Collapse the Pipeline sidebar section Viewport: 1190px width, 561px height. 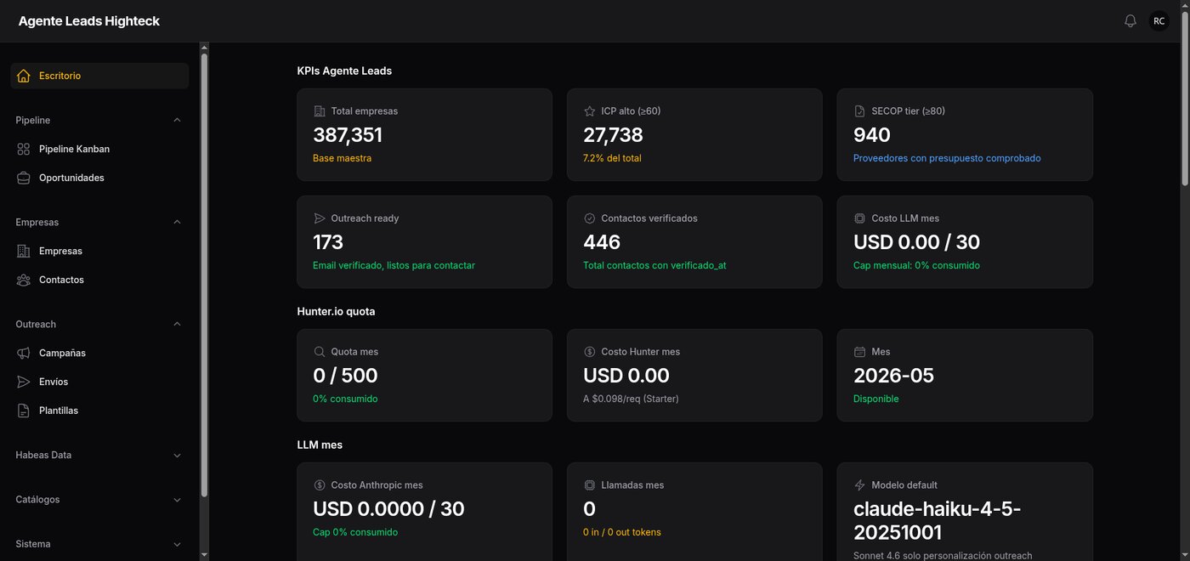coord(177,120)
